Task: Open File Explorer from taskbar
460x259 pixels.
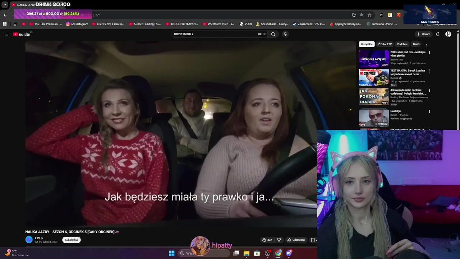Action: (247, 253)
